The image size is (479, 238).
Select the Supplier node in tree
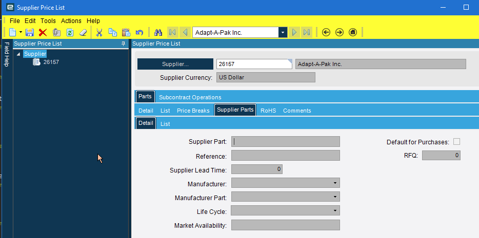35,54
